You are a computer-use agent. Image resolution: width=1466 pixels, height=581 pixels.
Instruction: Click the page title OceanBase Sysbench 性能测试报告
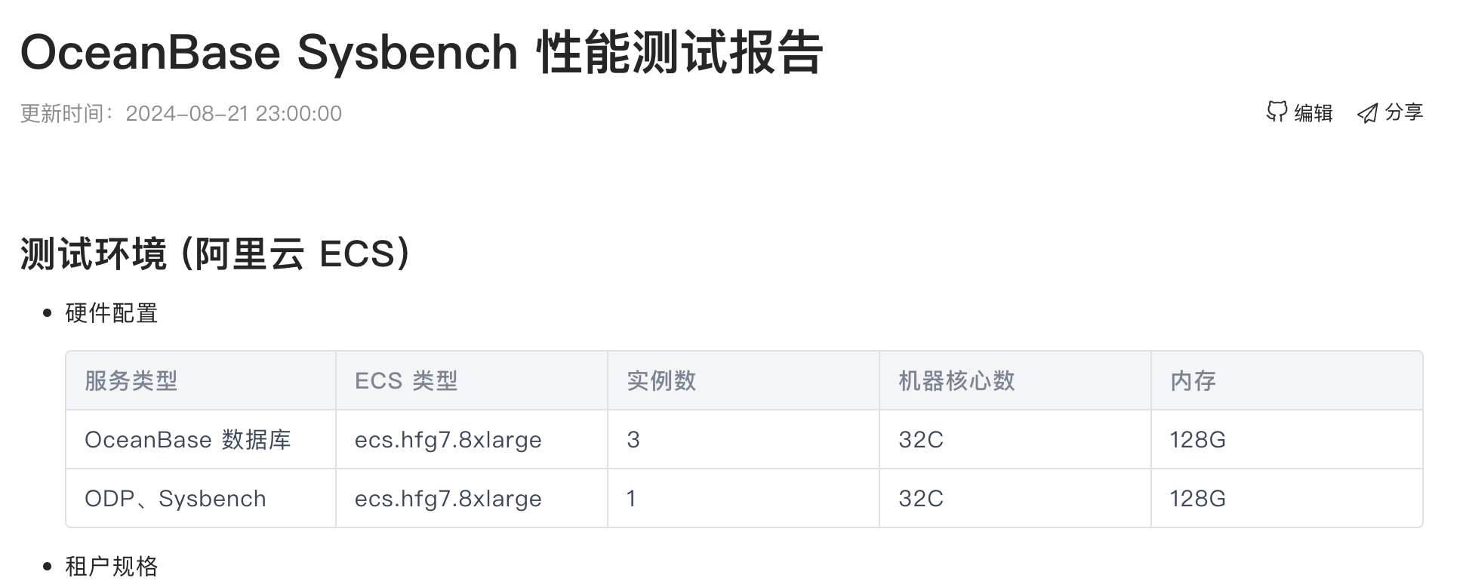click(421, 53)
